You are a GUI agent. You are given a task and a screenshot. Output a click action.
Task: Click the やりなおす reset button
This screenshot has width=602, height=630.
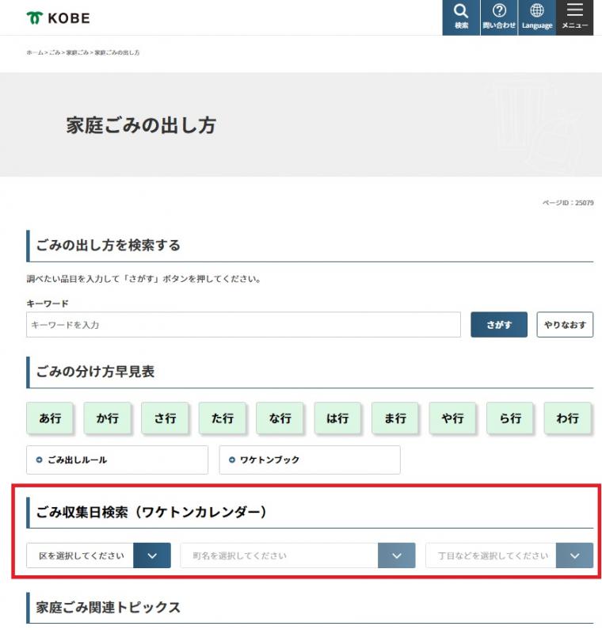coord(565,325)
